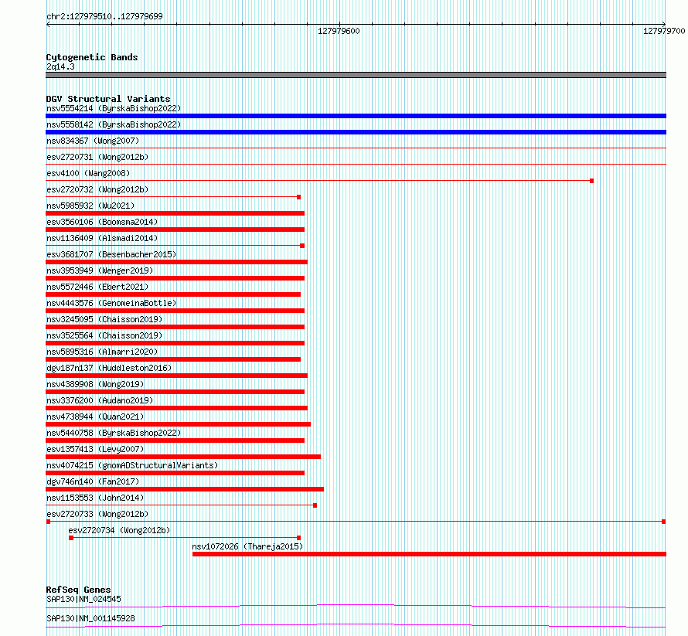Image resolution: width=688 pixels, height=636 pixels.
Task: Open esv2720733 (Wong2012b) variant label
Action: click(x=97, y=514)
